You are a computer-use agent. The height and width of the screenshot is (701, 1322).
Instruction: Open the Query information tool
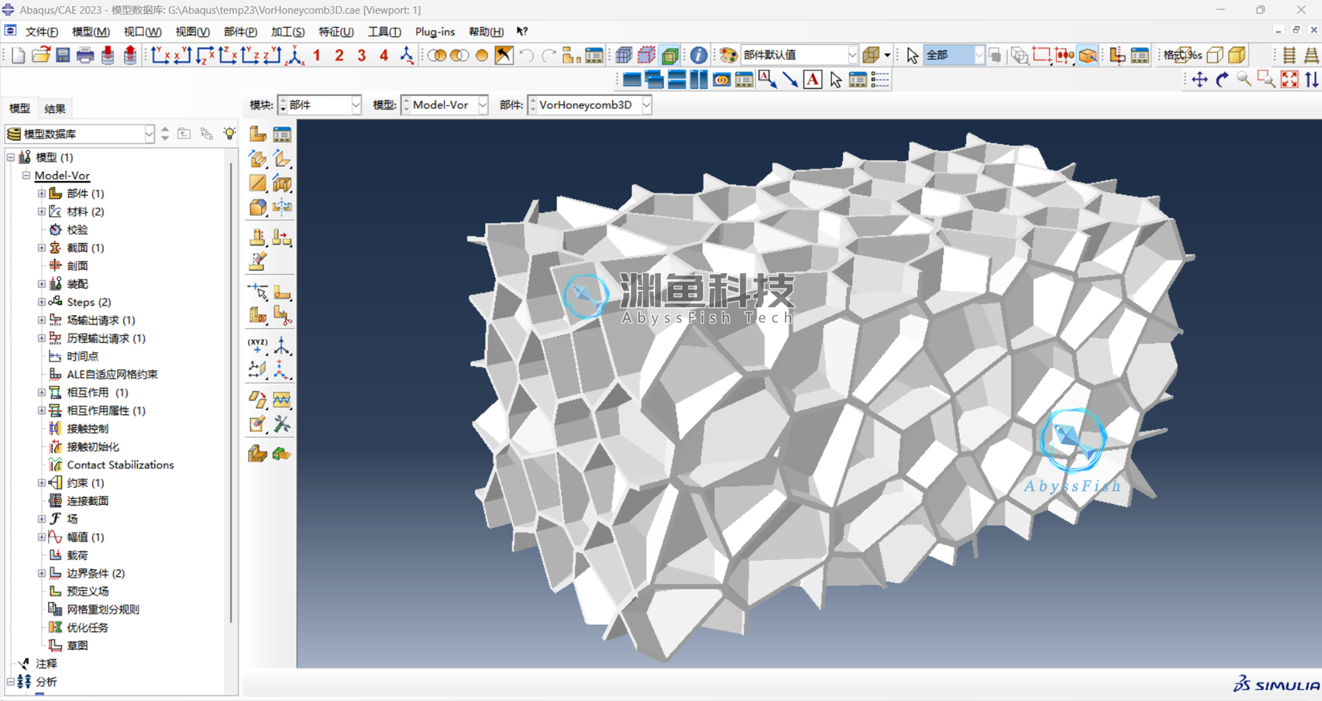[x=698, y=55]
